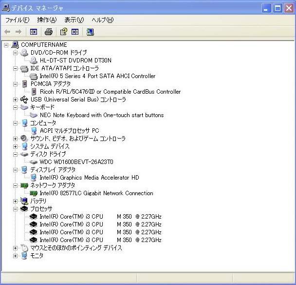Click the Properties toolbar icon
Image resolution: width=296 pixels, height=285 pixels.
click(63, 32)
